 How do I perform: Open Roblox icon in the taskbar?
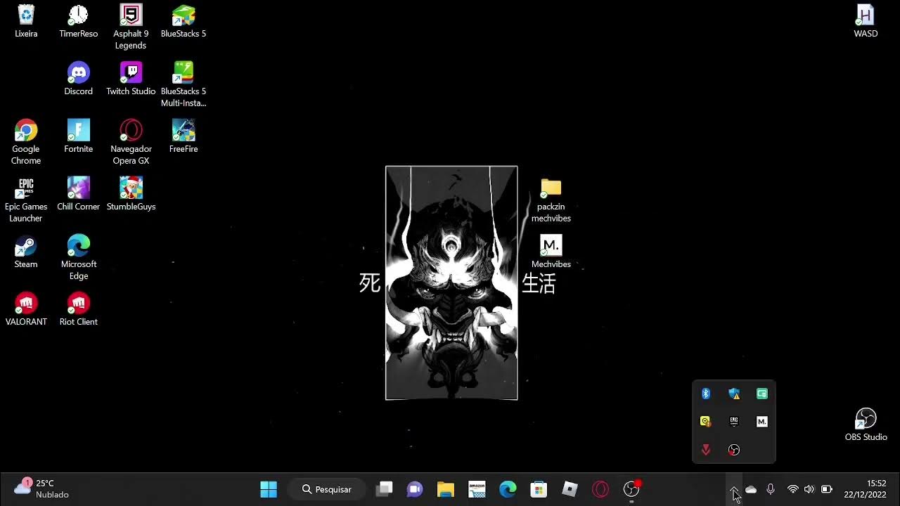coord(570,489)
